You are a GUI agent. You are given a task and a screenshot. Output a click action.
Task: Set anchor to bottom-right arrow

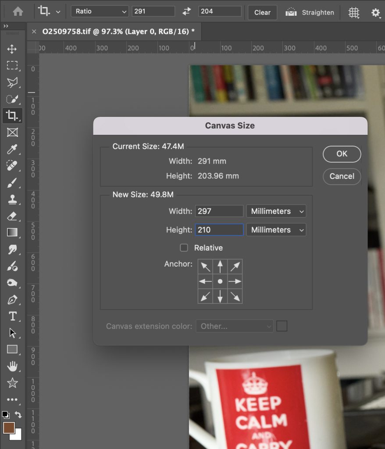pos(235,296)
